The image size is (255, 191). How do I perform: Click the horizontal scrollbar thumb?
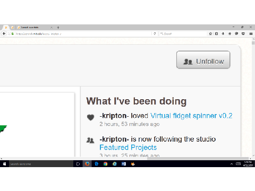(x=198, y=159)
